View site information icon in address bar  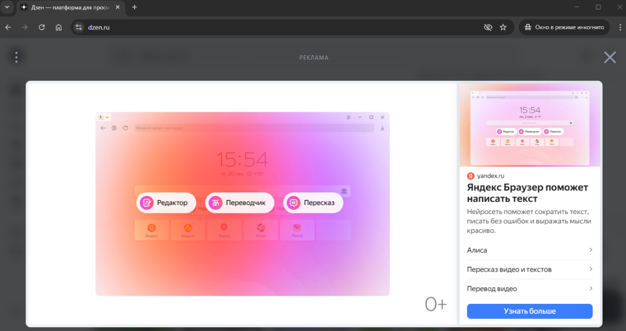79,27
